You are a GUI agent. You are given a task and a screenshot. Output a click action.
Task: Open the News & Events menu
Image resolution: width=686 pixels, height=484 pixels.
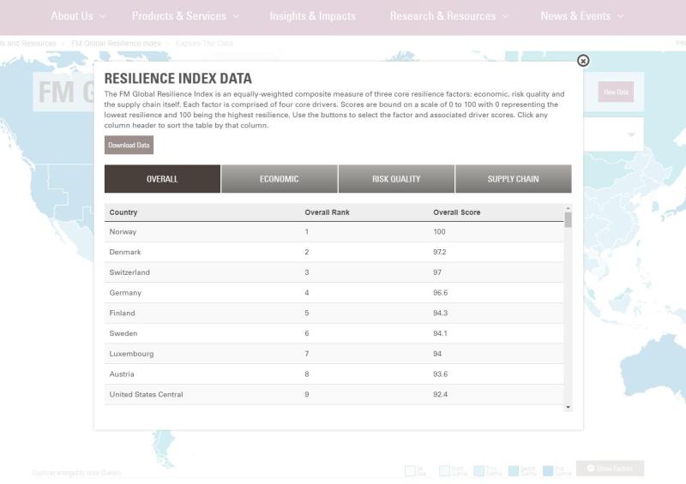[575, 16]
